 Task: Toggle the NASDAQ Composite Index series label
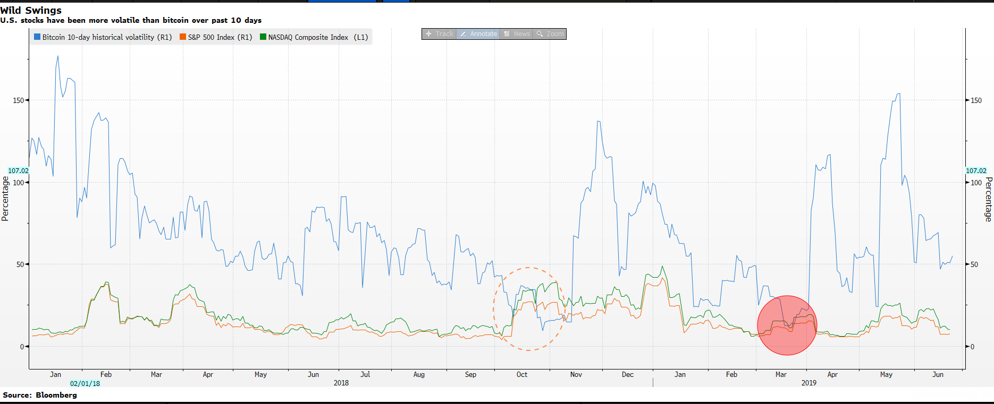(x=317, y=37)
